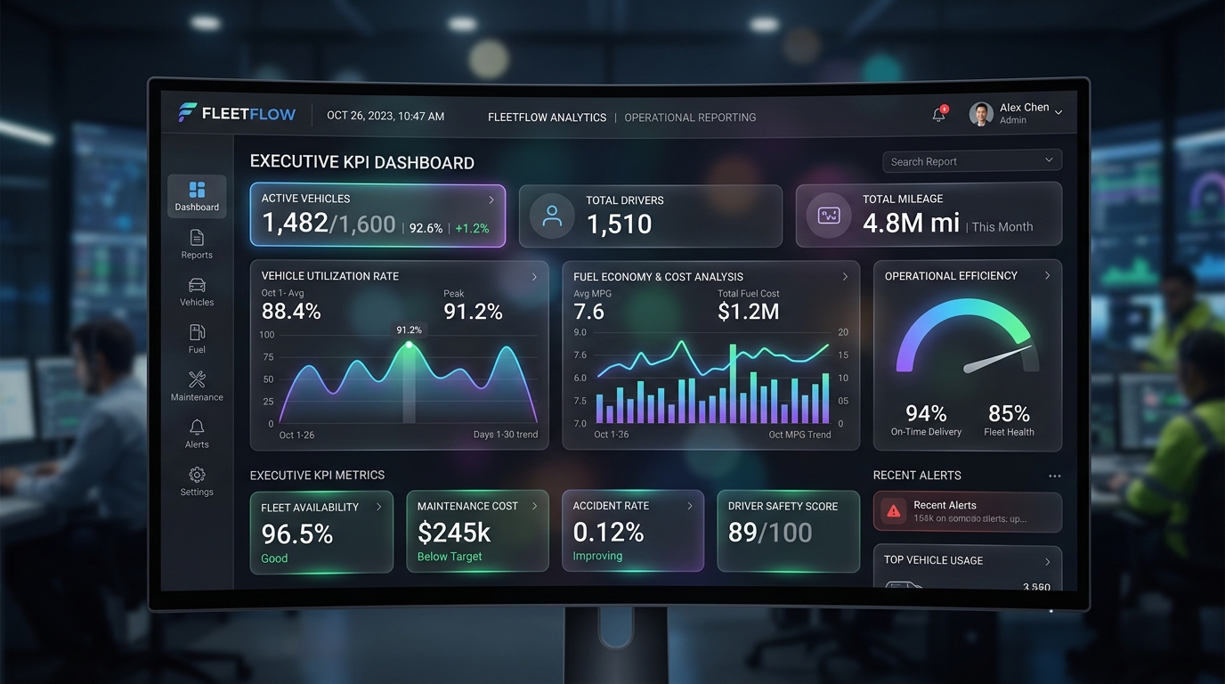
Task: Click the "0.12%" accident rate value
Action: pos(608,532)
